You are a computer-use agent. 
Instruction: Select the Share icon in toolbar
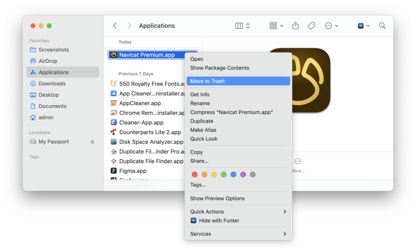[x=295, y=25]
